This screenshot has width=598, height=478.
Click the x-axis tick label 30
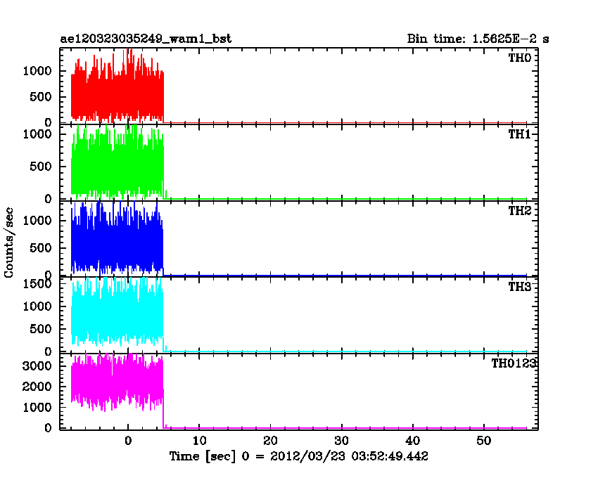(x=341, y=441)
